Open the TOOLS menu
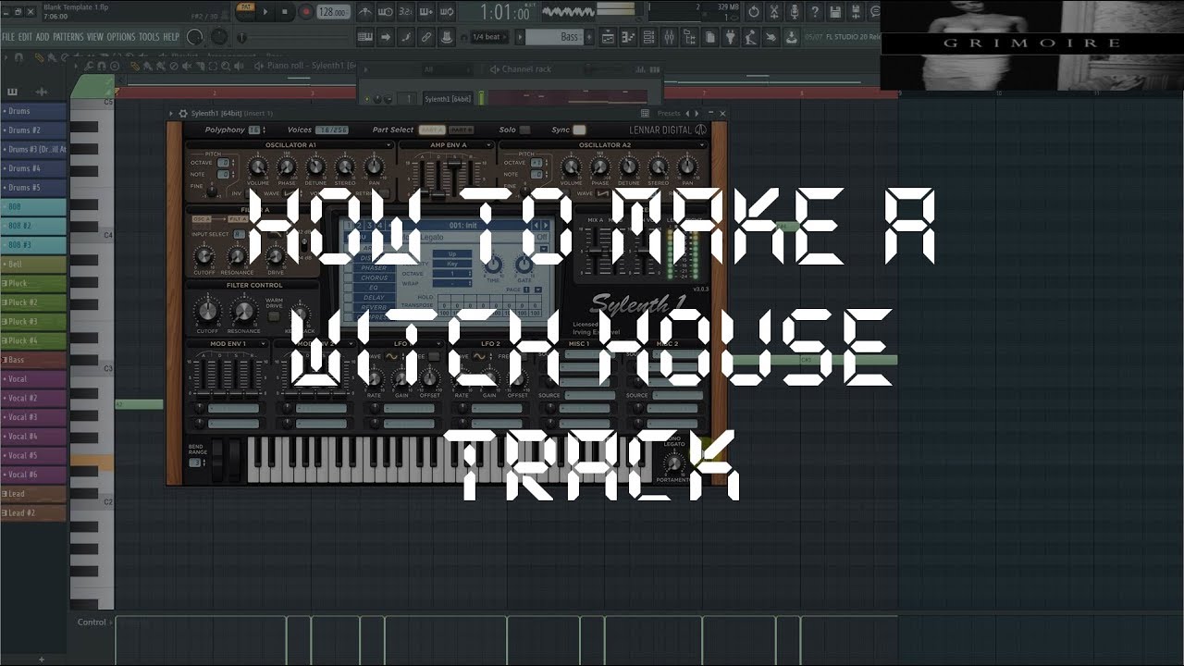Image resolution: width=1184 pixels, height=666 pixels. pos(149,37)
